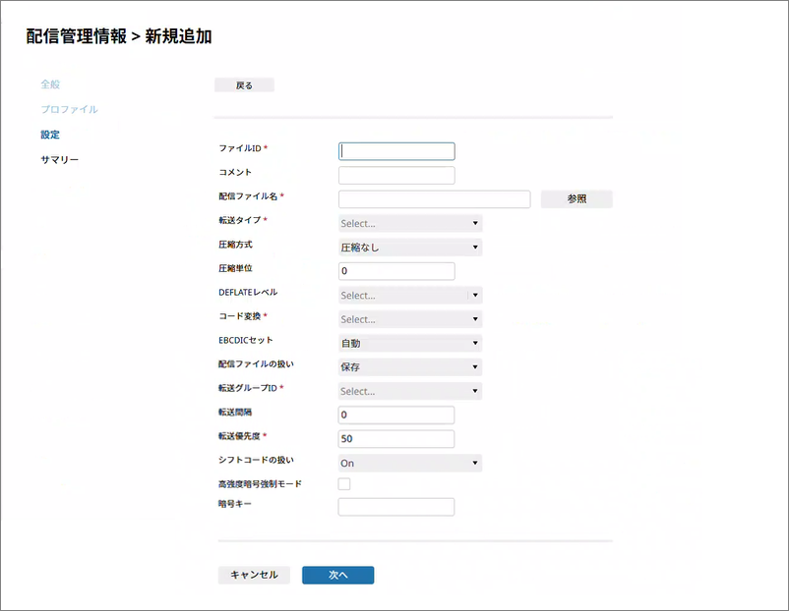
Task: Open the コード変換 select box
Action: (x=409, y=319)
